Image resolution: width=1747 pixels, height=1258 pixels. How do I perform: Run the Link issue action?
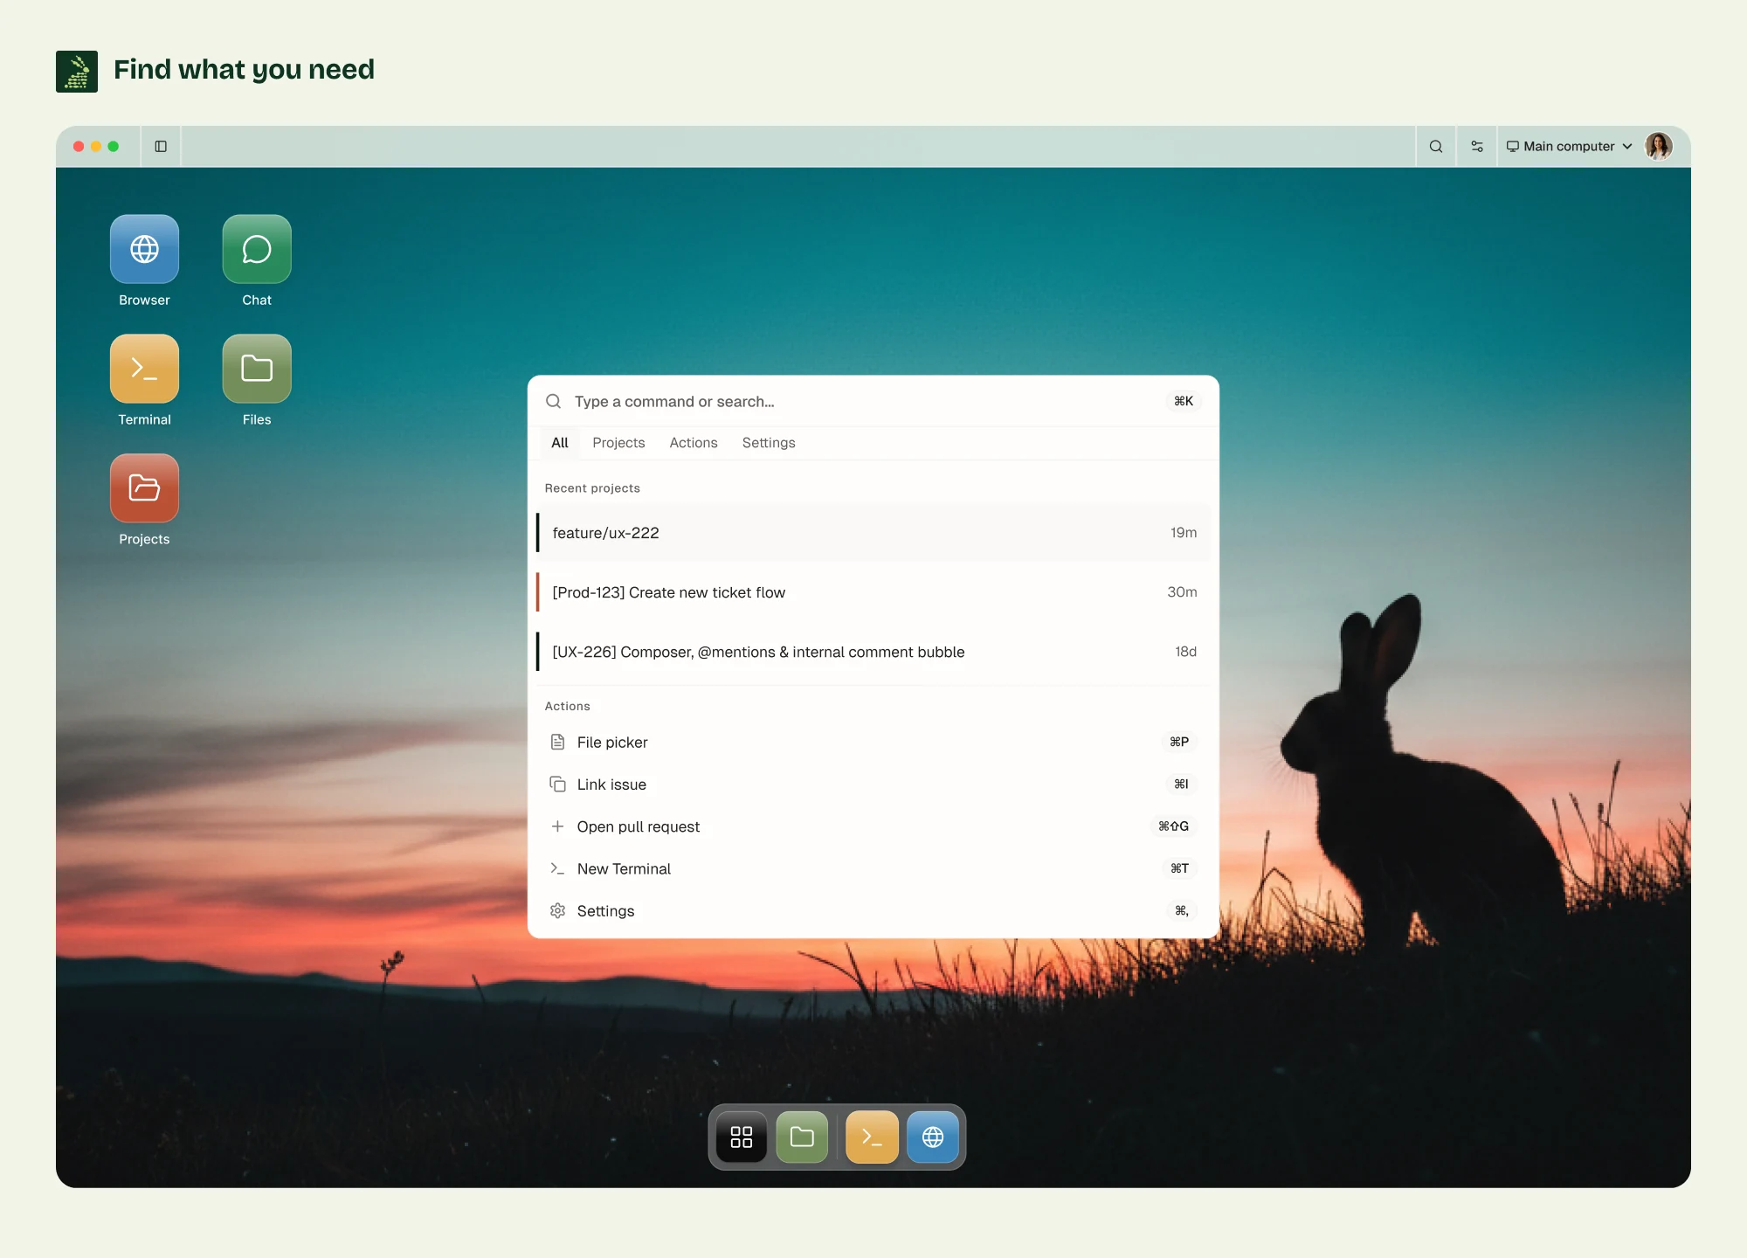tap(873, 785)
